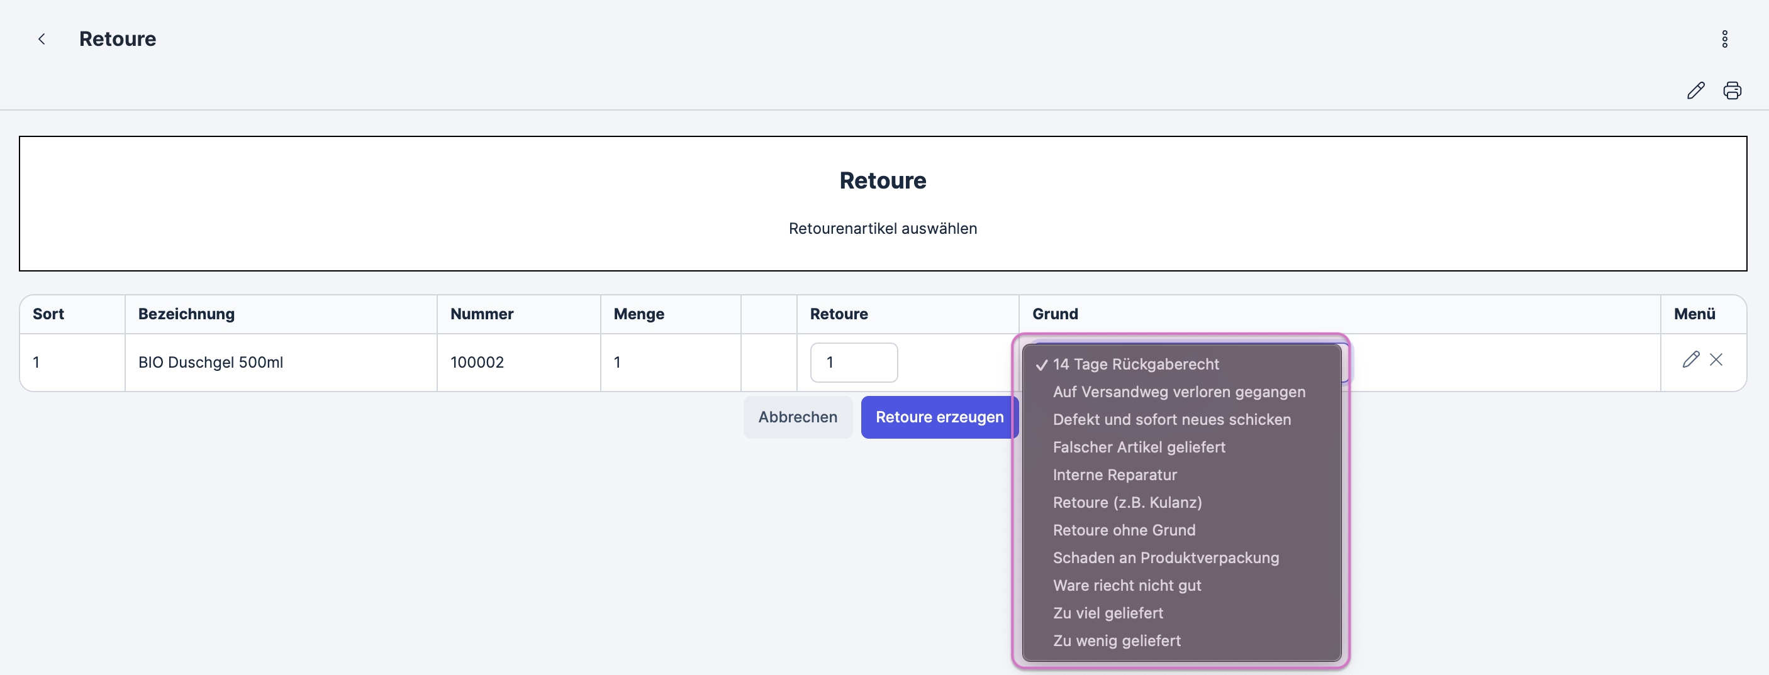Image resolution: width=1769 pixels, height=675 pixels.
Task: Choose 'Auf Versandweg verloren gegangen'
Action: (1178, 392)
